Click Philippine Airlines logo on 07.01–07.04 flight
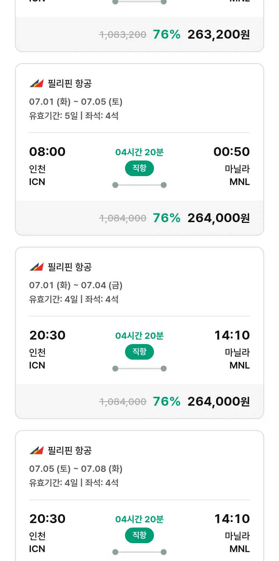The height and width of the screenshot is (561, 279). (36, 267)
